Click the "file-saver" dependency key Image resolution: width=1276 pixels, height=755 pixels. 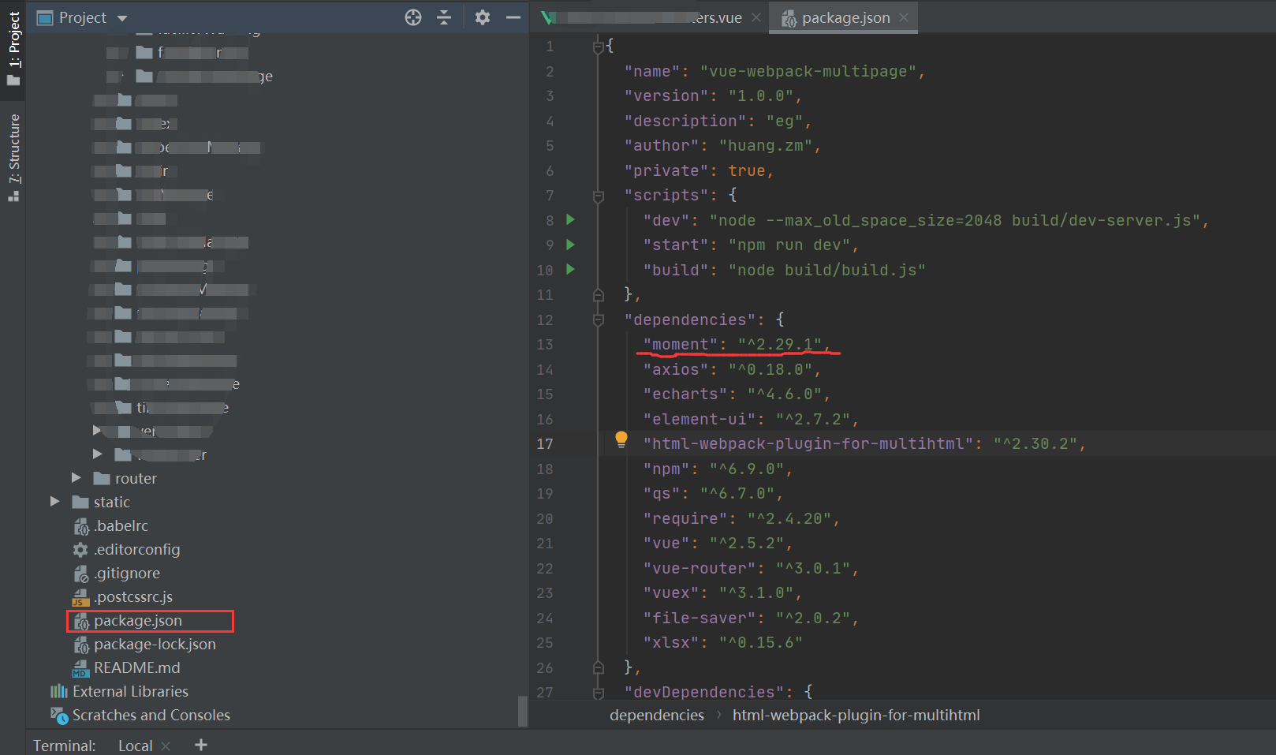[x=699, y=618]
